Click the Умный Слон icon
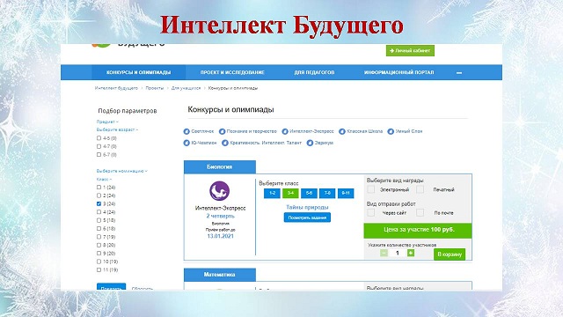Image resolution: width=563 pixels, height=317 pixels. (x=391, y=131)
